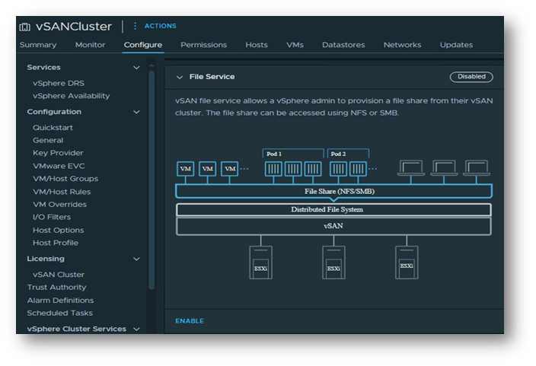Image resolution: width=536 pixels, height=366 pixels.
Task: Collapse the Licensing section chevron
Action: (136, 259)
